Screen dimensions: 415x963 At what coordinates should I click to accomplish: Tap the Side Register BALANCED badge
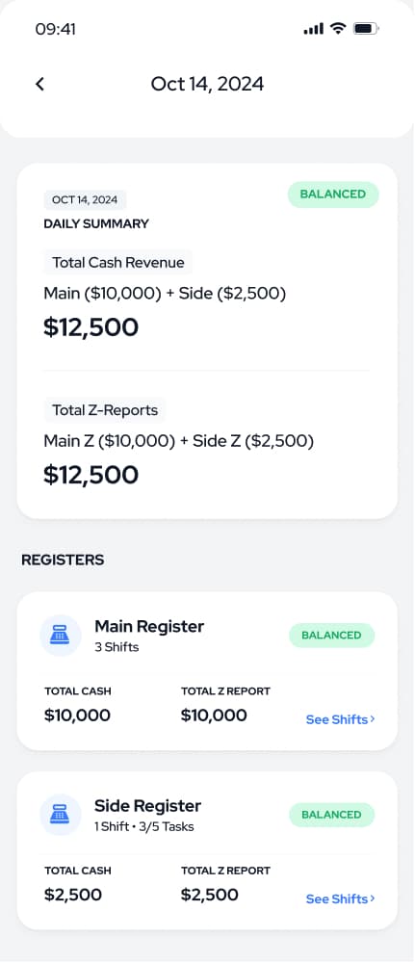[331, 815]
